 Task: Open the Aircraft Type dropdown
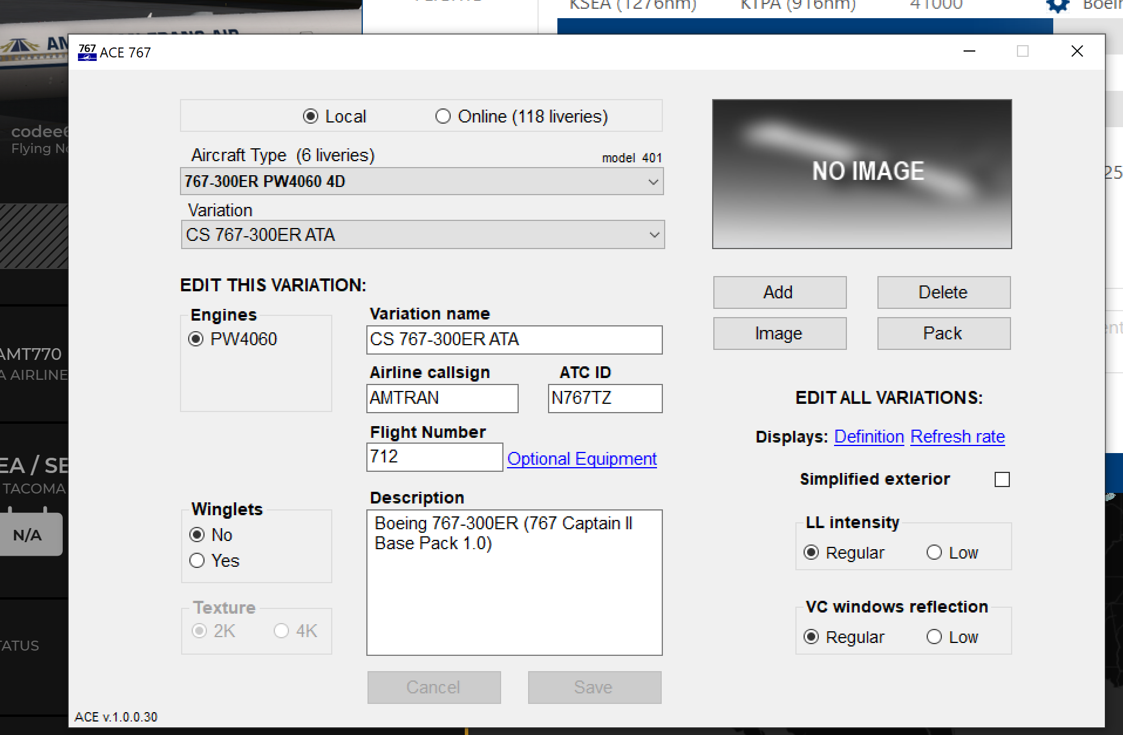pos(422,182)
